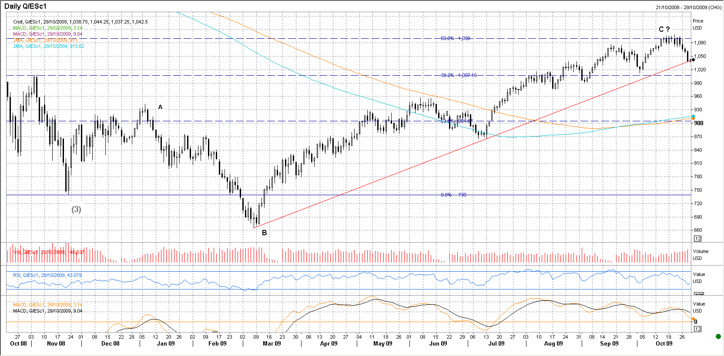This screenshot has width=724, height=356.
Task: Click the Price USD axis title
Action: tap(698, 24)
